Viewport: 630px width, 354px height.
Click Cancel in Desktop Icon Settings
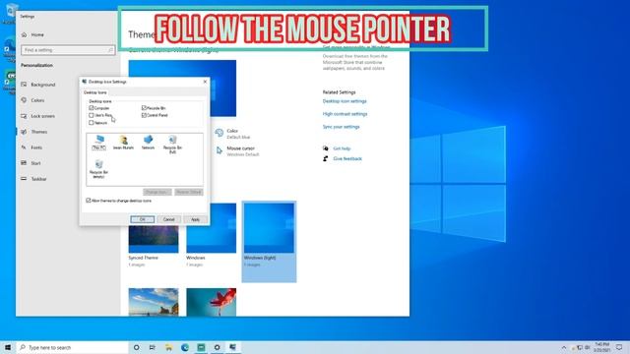click(168, 219)
